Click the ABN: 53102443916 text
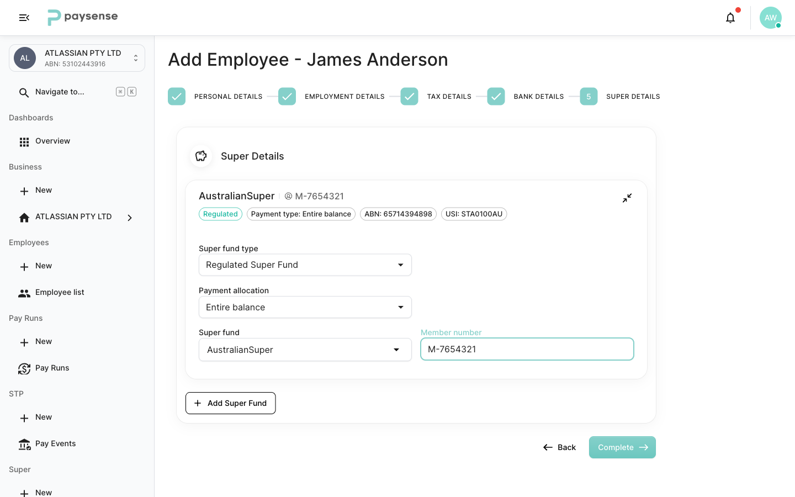Viewport: 795px width, 497px height. [75, 64]
